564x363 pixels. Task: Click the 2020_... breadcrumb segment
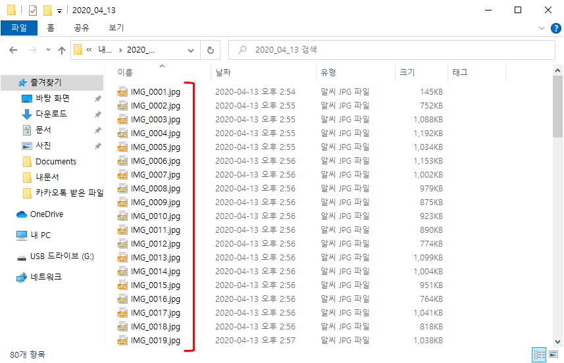pos(141,50)
